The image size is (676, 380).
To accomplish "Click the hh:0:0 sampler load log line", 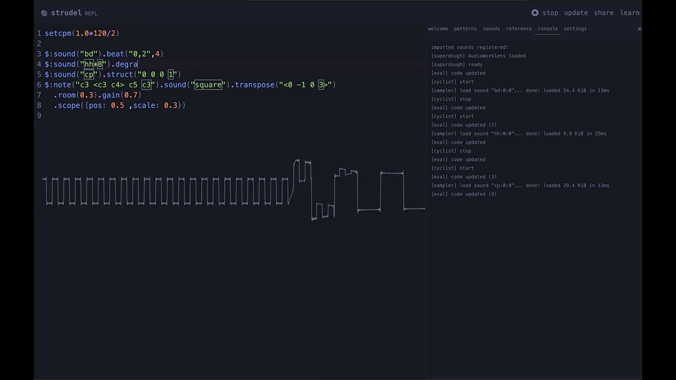I will [519, 134].
